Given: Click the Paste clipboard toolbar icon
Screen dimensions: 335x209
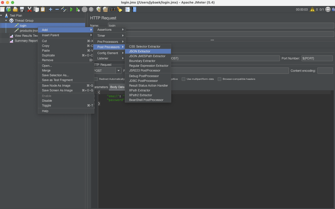Looking at the screenshot, I should pos(43,9).
